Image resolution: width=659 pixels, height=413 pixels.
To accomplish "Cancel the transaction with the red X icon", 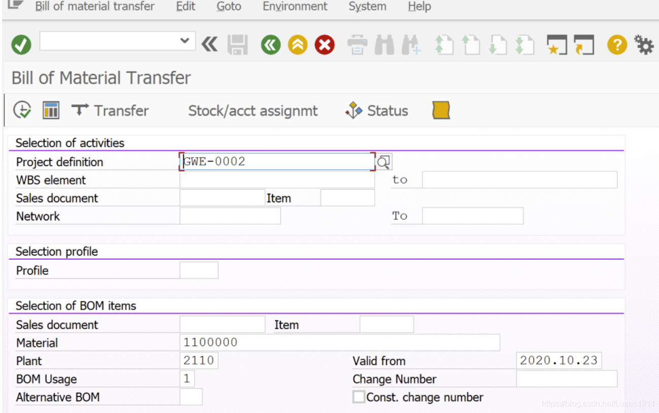I will pos(324,45).
